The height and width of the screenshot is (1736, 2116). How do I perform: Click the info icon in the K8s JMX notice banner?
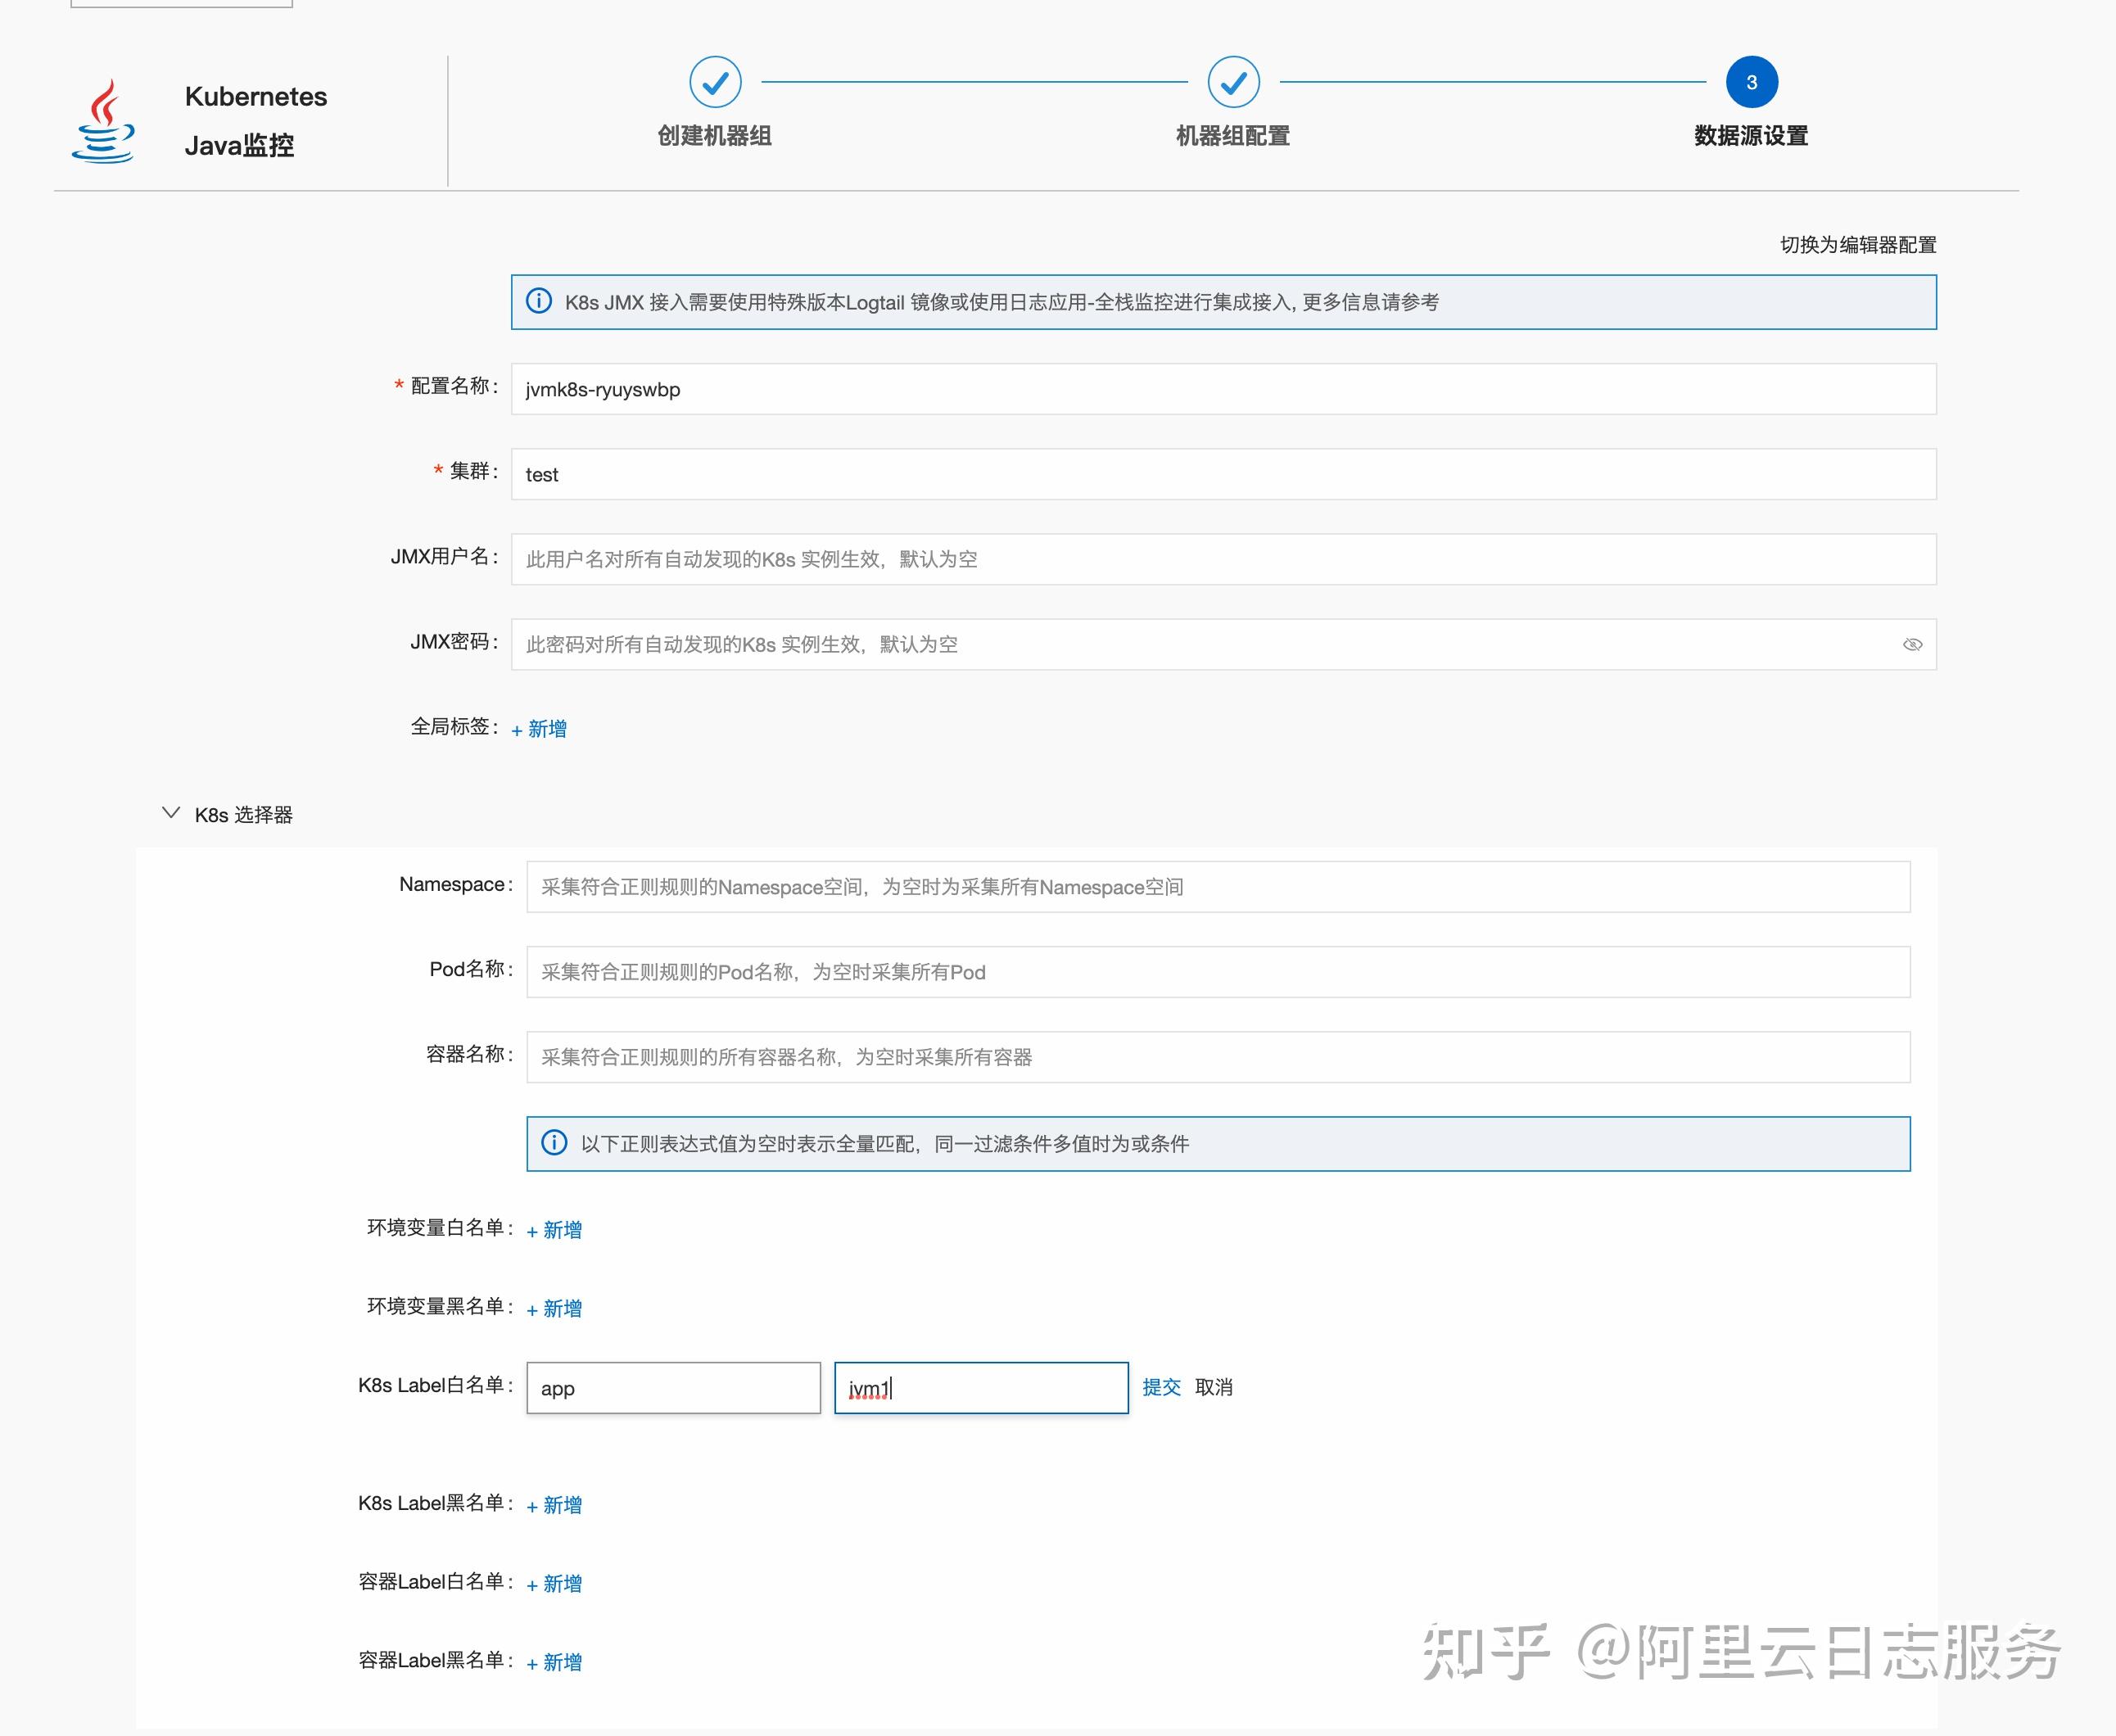pyautogui.click(x=540, y=301)
